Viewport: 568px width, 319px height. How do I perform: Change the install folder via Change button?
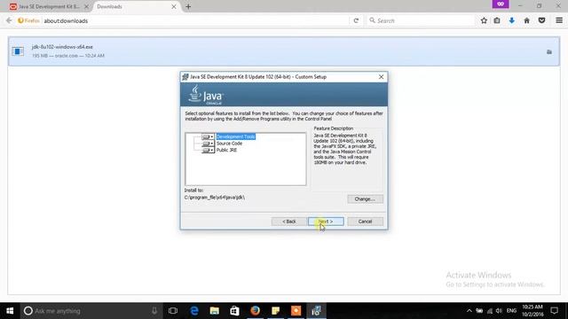point(365,198)
